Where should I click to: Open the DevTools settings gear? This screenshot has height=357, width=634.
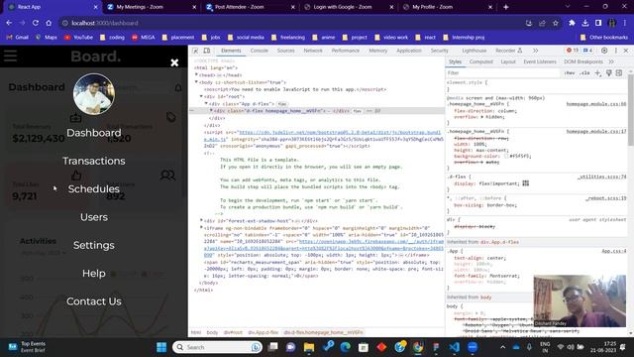pyautogui.click(x=604, y=51)
